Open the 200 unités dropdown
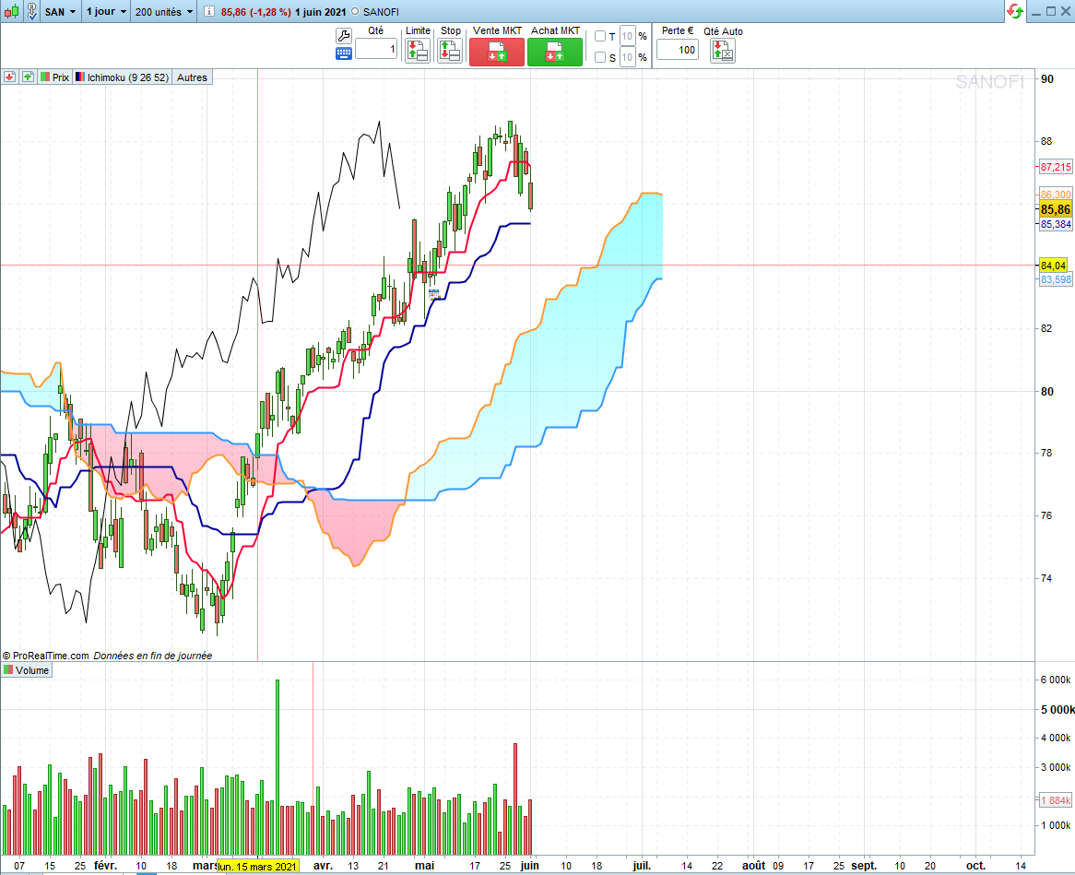This screenshot has width=1075, height=875. point(164,12)
